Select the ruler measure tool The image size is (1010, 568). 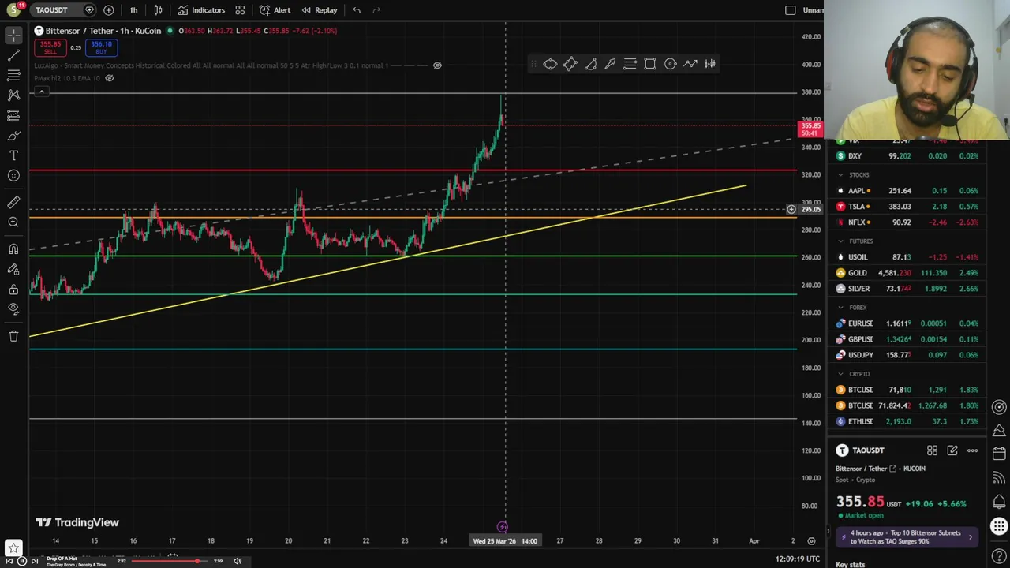click(x=13, y=203)
